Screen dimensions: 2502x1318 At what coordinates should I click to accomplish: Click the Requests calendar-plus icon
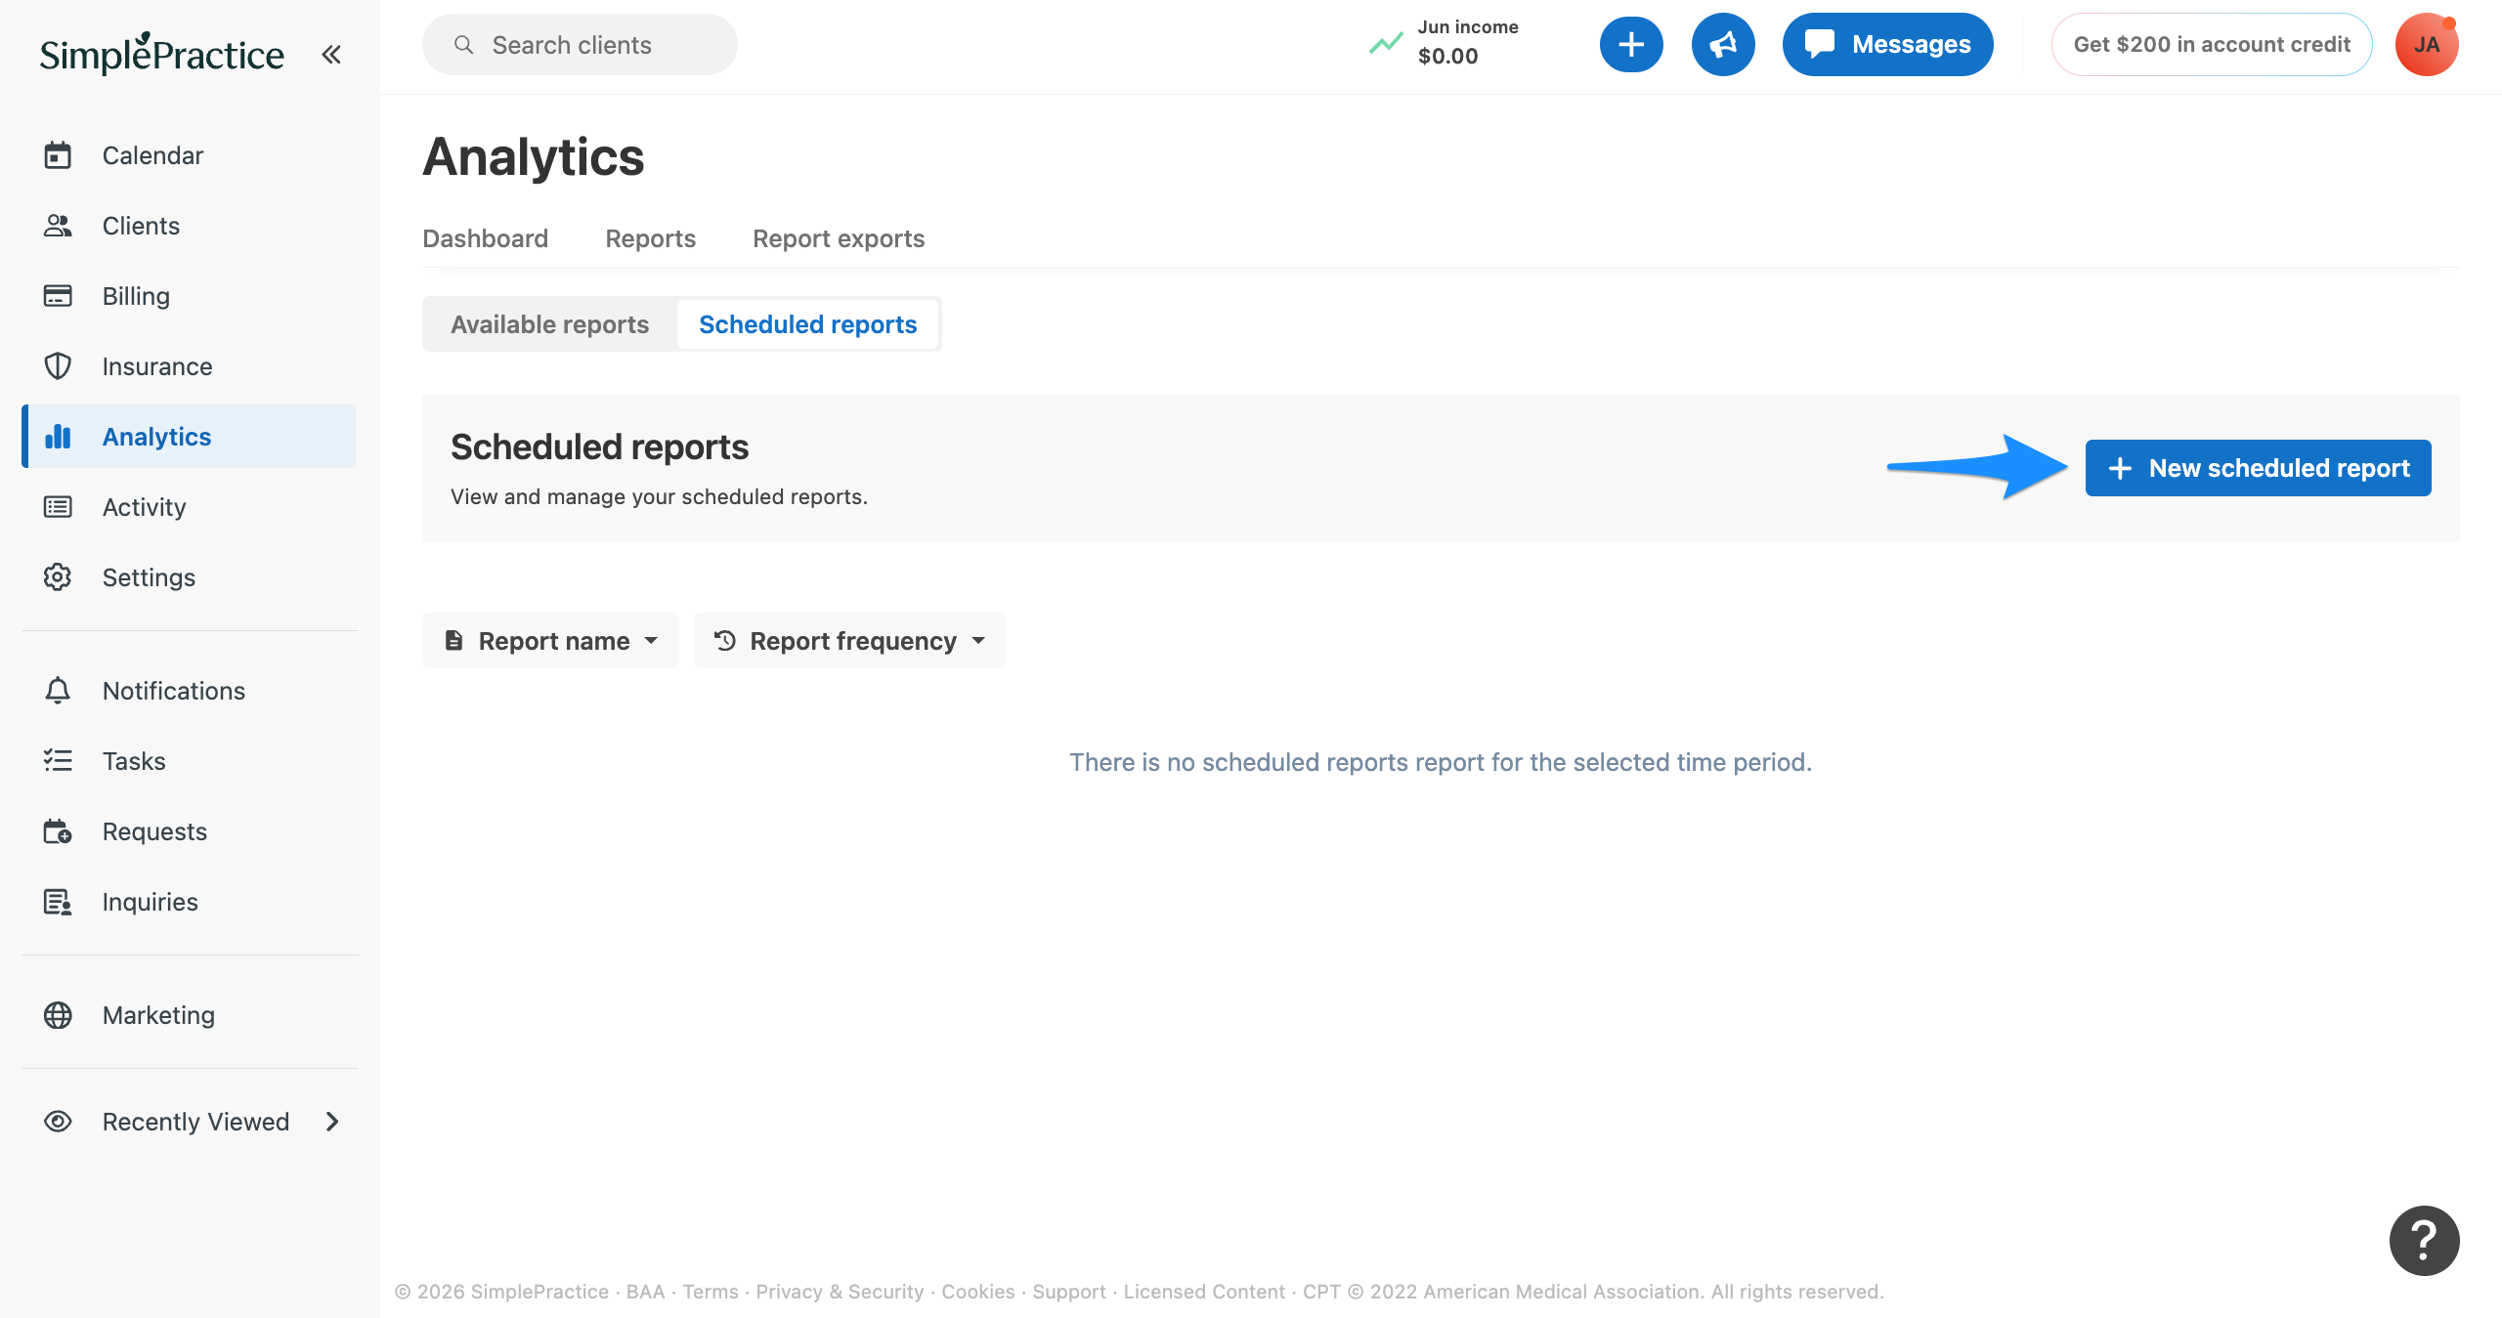[58, 831]
